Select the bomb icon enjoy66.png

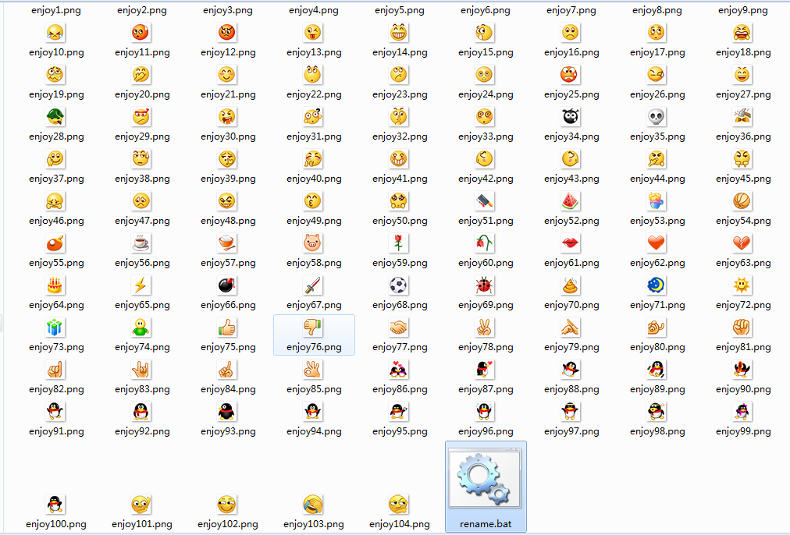[226, 285]
